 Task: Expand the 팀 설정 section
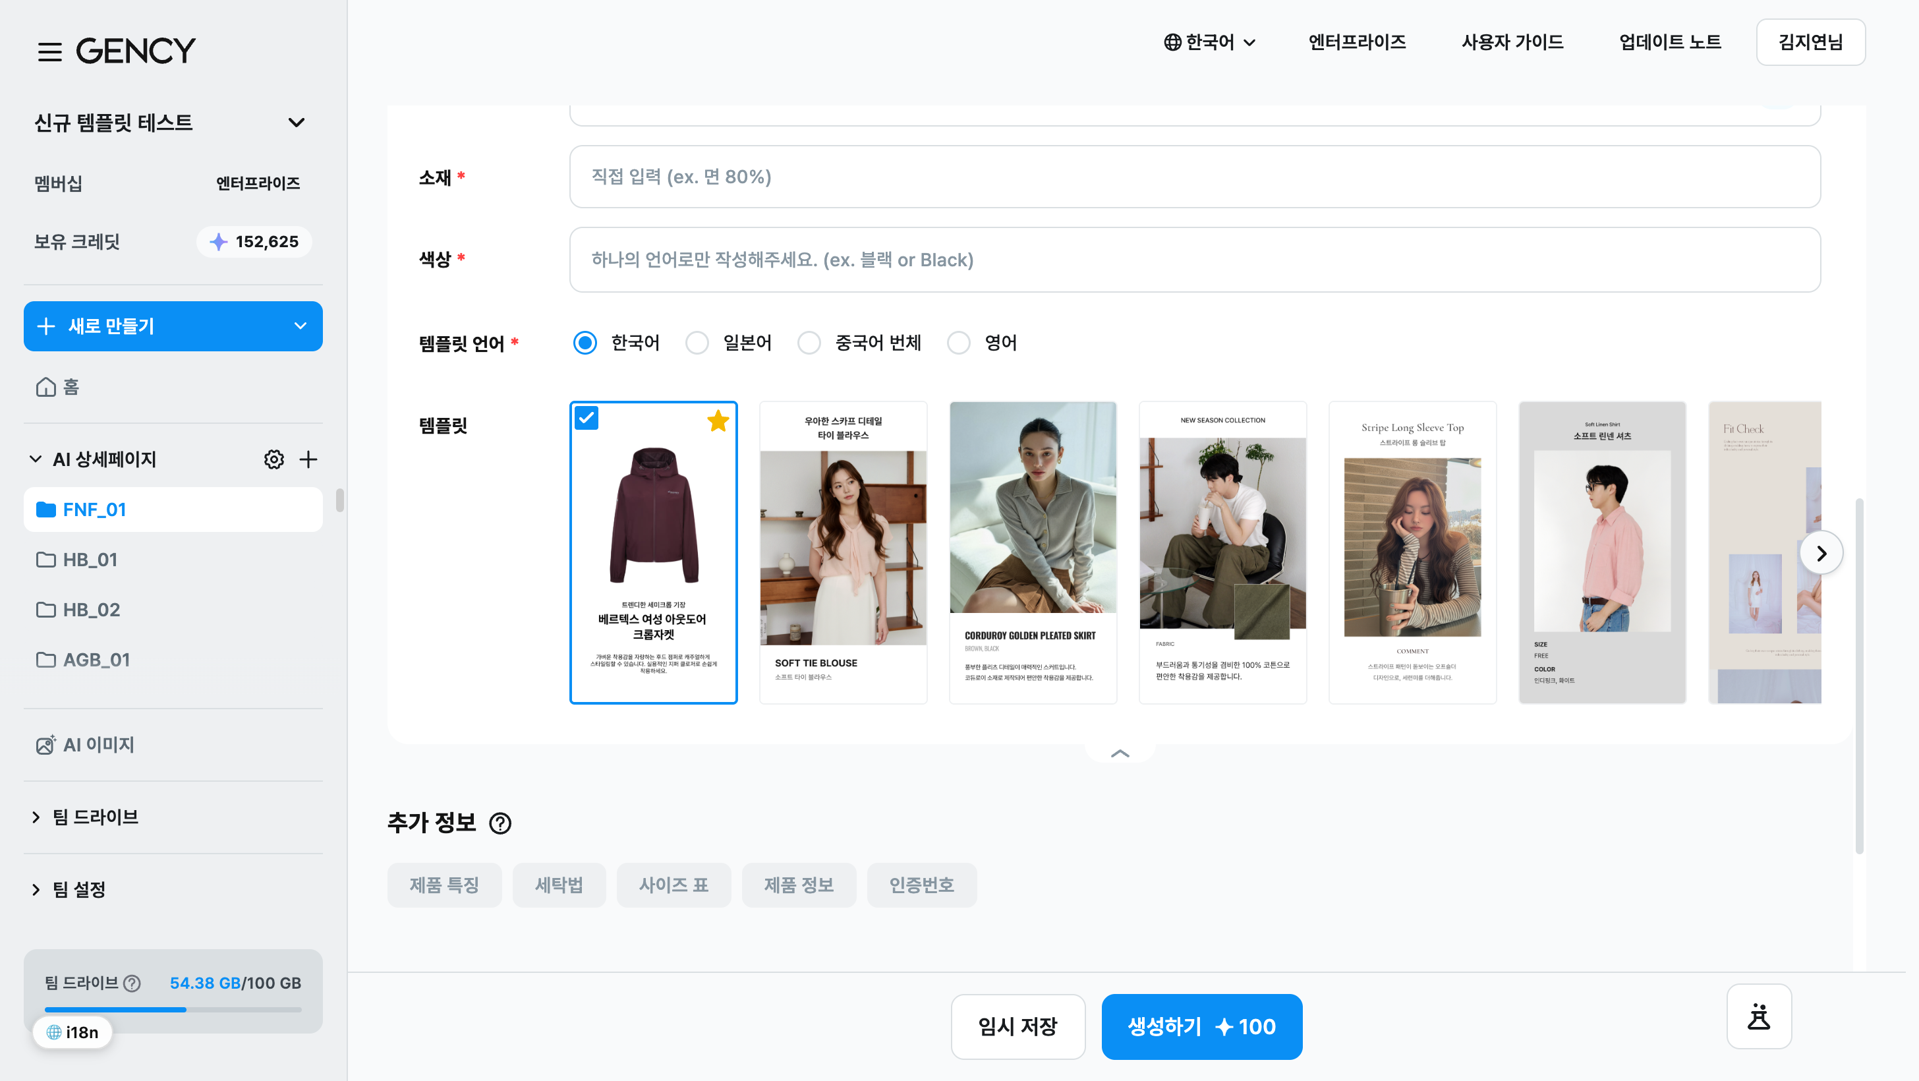[x=36, y=890]
